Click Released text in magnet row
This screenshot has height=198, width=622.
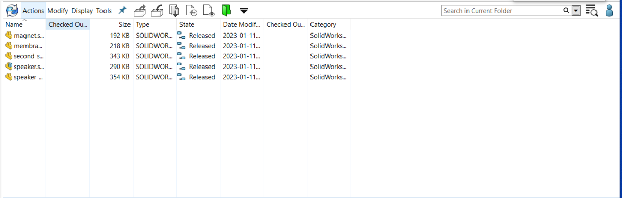click(202, 36)
